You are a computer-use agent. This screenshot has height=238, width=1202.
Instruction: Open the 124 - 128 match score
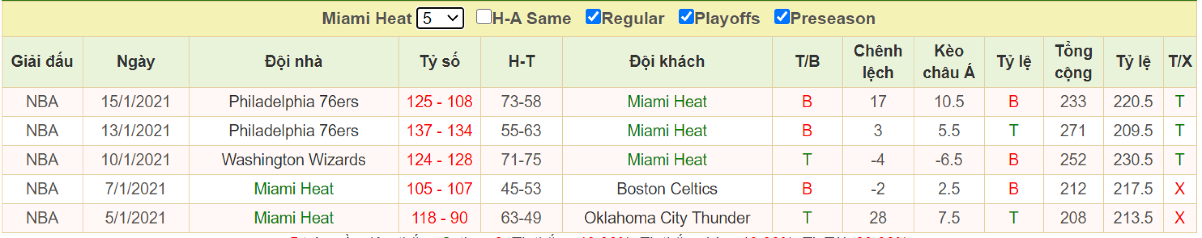pyautogui.click(x=439, y=160)
